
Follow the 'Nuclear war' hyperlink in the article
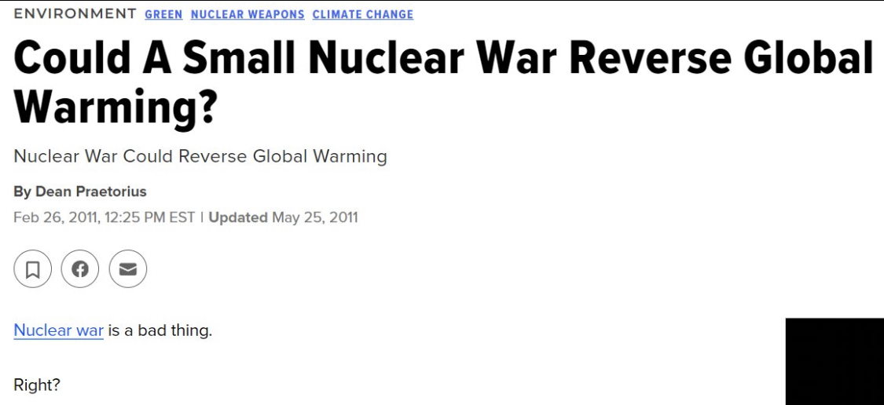click(x=59, y=330)
